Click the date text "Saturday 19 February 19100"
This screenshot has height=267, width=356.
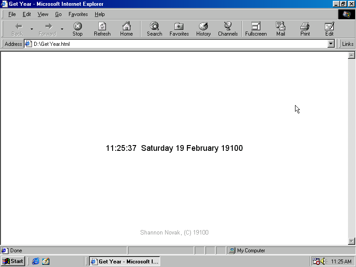click(192, 148)
